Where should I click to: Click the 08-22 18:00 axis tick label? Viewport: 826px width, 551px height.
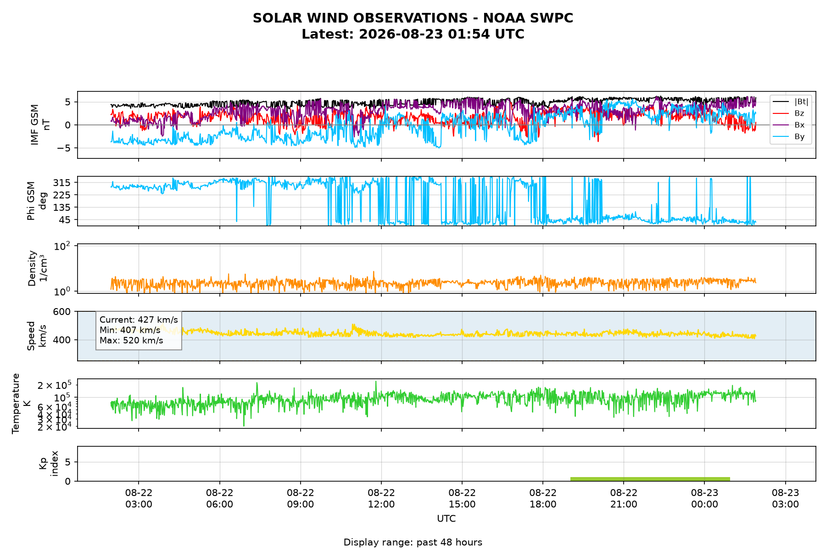pos(543,498)
